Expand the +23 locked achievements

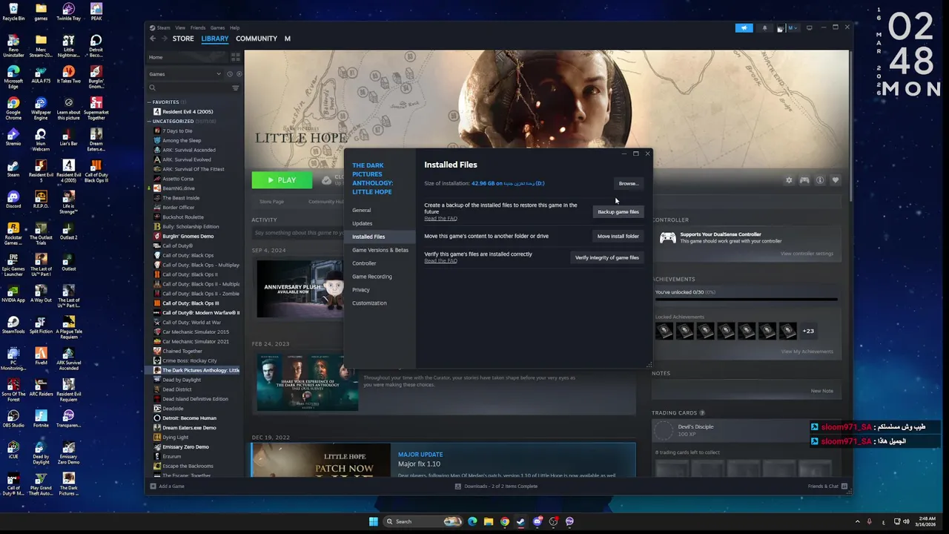tap(808, 331)
